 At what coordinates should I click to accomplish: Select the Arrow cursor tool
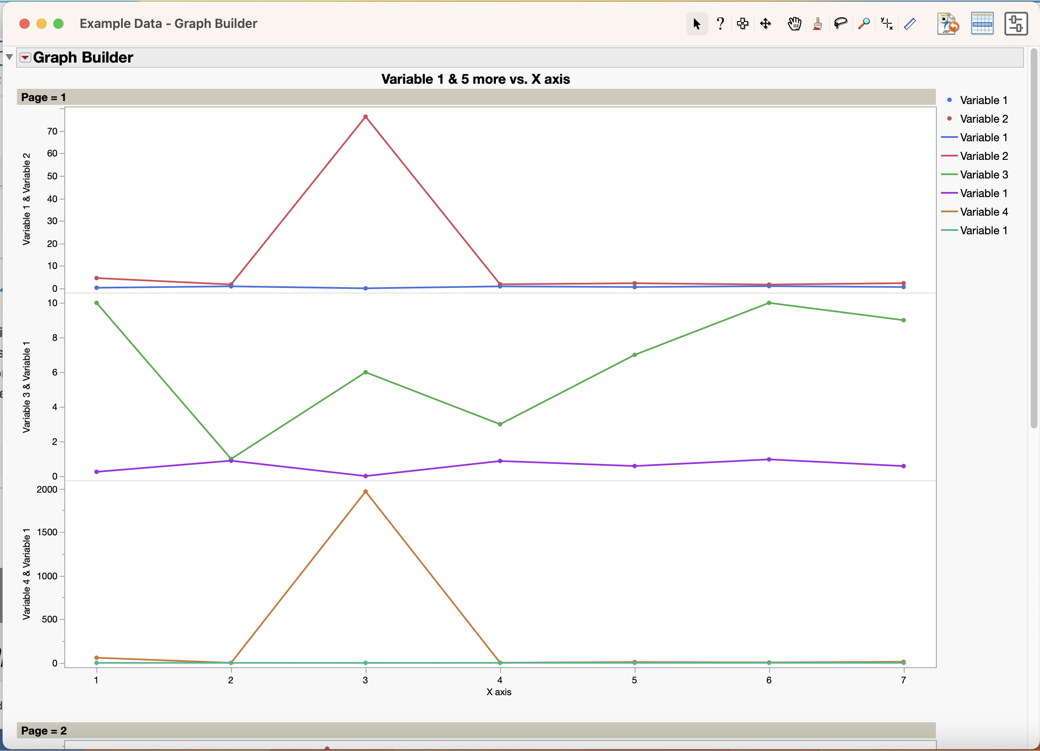point(696,23)
